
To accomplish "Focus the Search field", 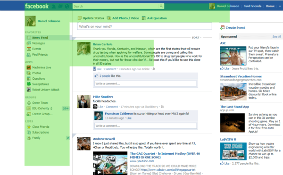I will (x=116, y=6).
